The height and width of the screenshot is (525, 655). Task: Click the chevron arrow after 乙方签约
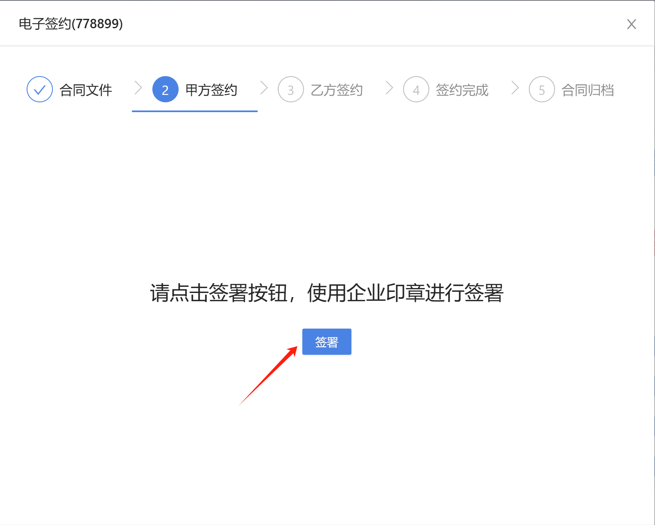coord(390,88)
